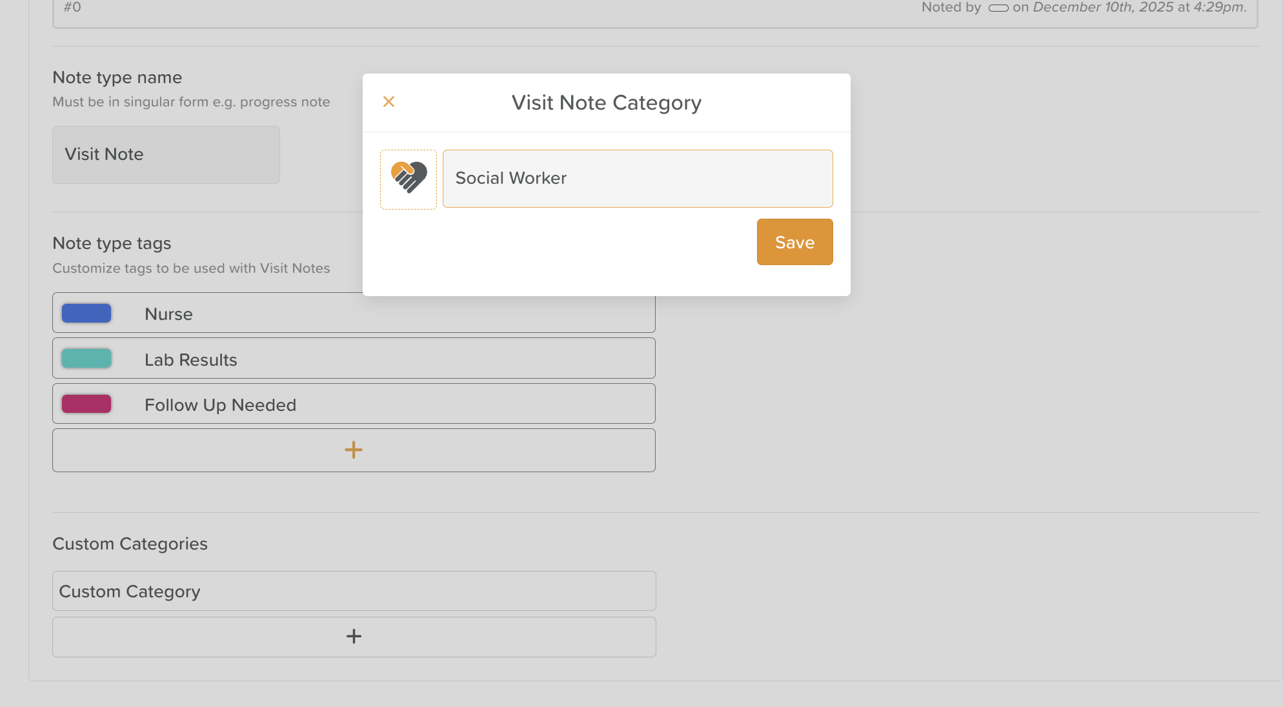
Task: Click the blue Nurse color swatch
Action: click(x=86, y=314)
